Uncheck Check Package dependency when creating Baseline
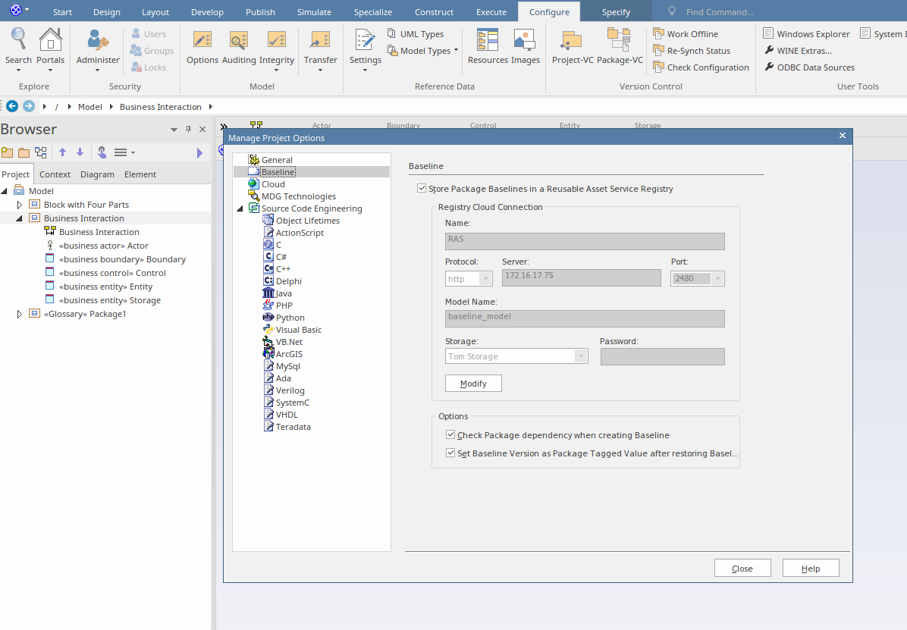This screenshot has width=907, height=630. point(450,435)
